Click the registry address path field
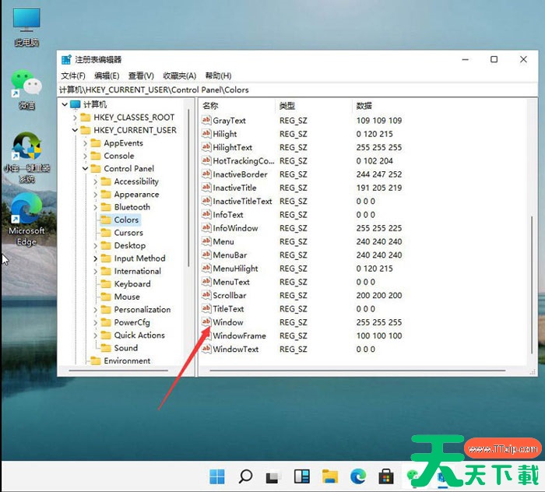This screenshot has width=545, height=492. tap(297, 90)
